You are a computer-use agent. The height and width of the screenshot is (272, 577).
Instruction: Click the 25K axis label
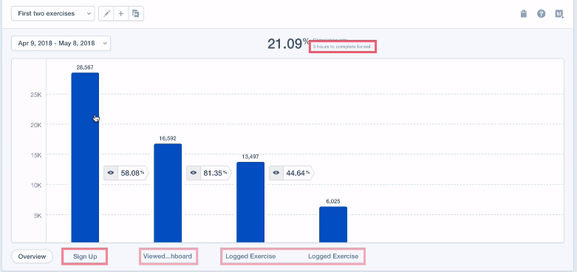(x=36, y=95)
